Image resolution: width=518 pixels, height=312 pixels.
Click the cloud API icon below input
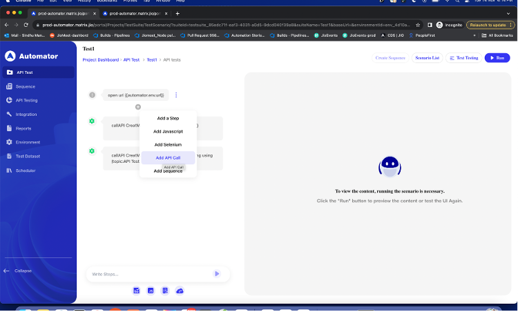point(180,291)
